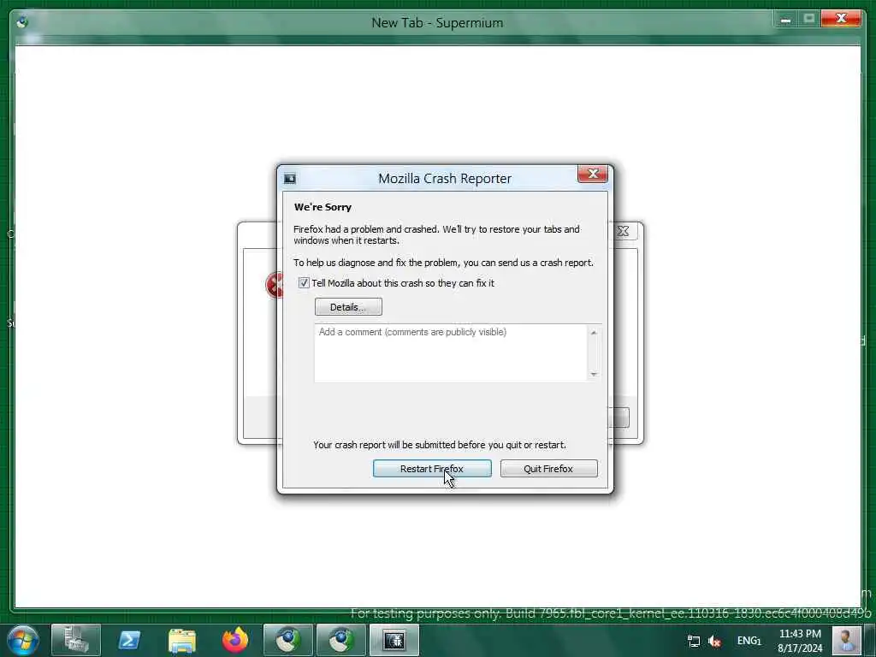The width and height of the screenshot is (876, 657).
Task: Close the Mozilla Crash Reporter dialog
Action: [593, 174]
